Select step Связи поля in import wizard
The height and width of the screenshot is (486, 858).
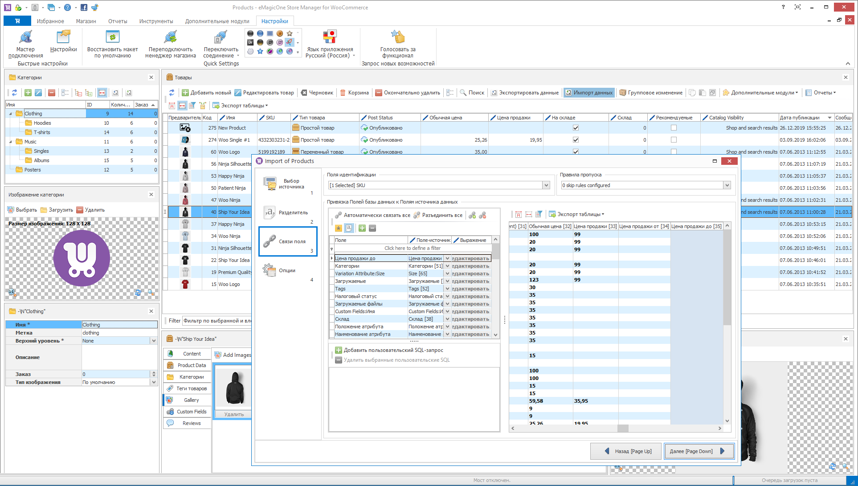click(288, 241)
